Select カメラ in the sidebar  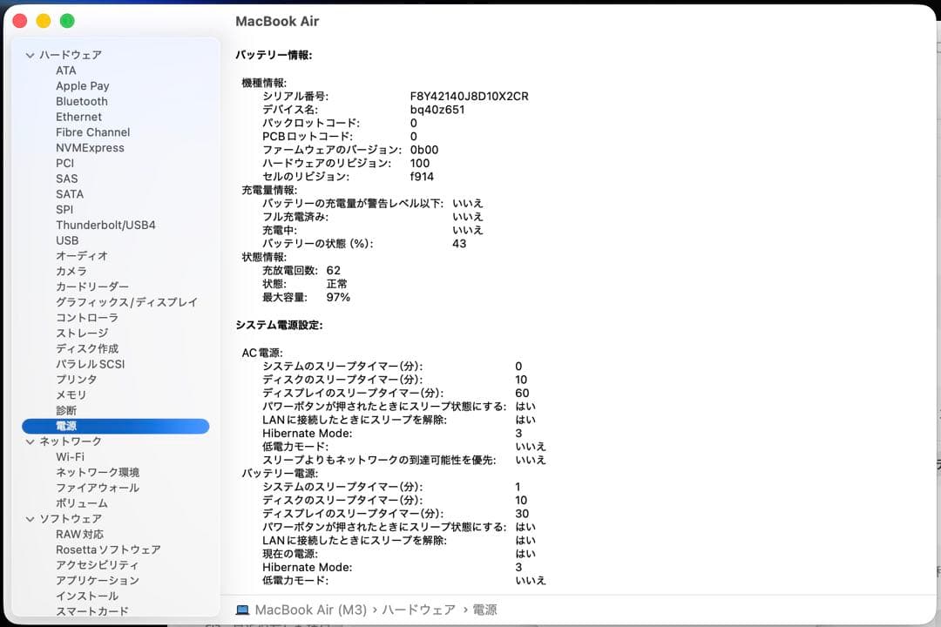71,271
